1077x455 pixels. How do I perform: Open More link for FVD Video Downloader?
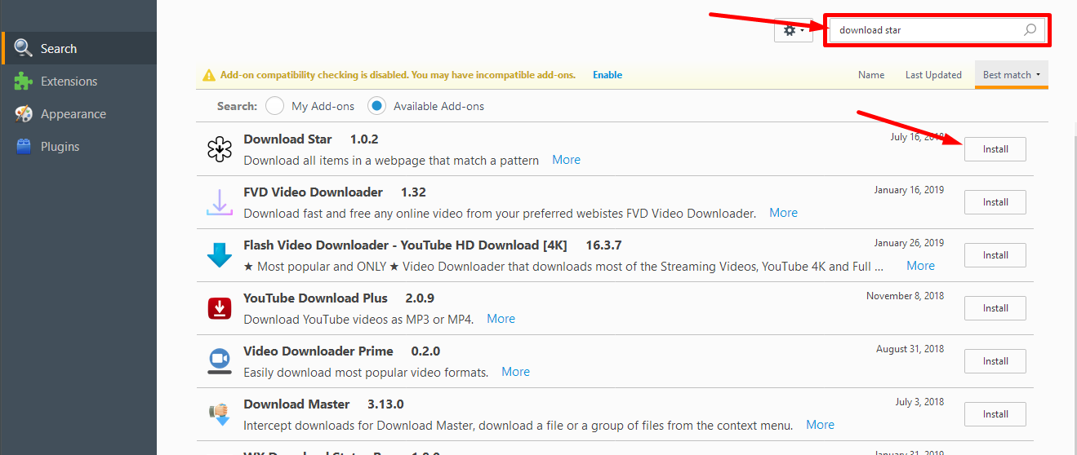pos(784,213)
